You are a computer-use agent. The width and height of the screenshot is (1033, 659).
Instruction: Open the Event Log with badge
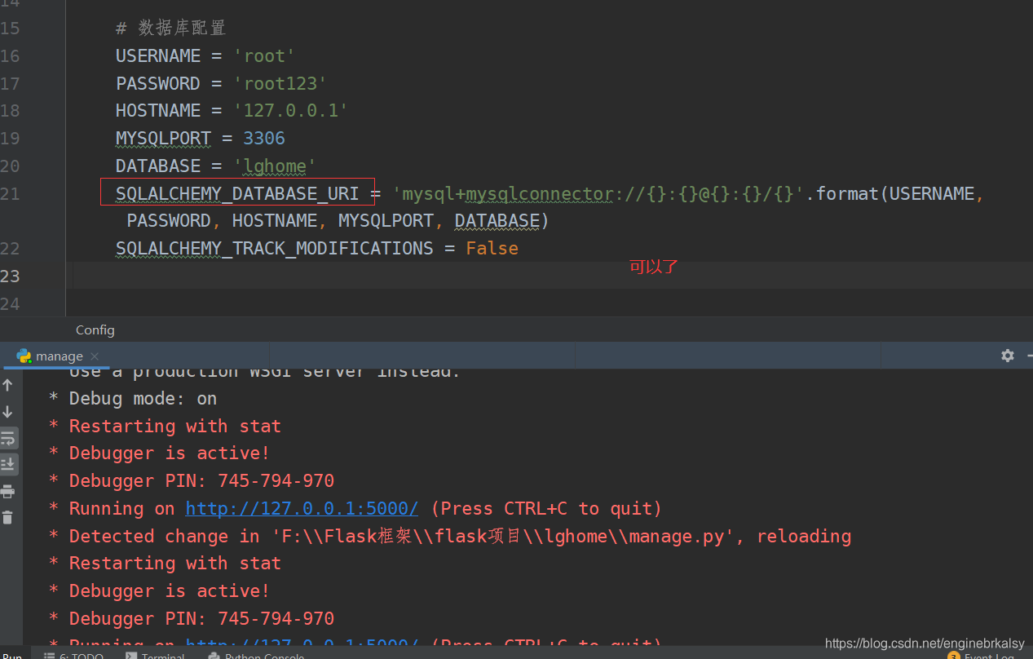[982, 655]
